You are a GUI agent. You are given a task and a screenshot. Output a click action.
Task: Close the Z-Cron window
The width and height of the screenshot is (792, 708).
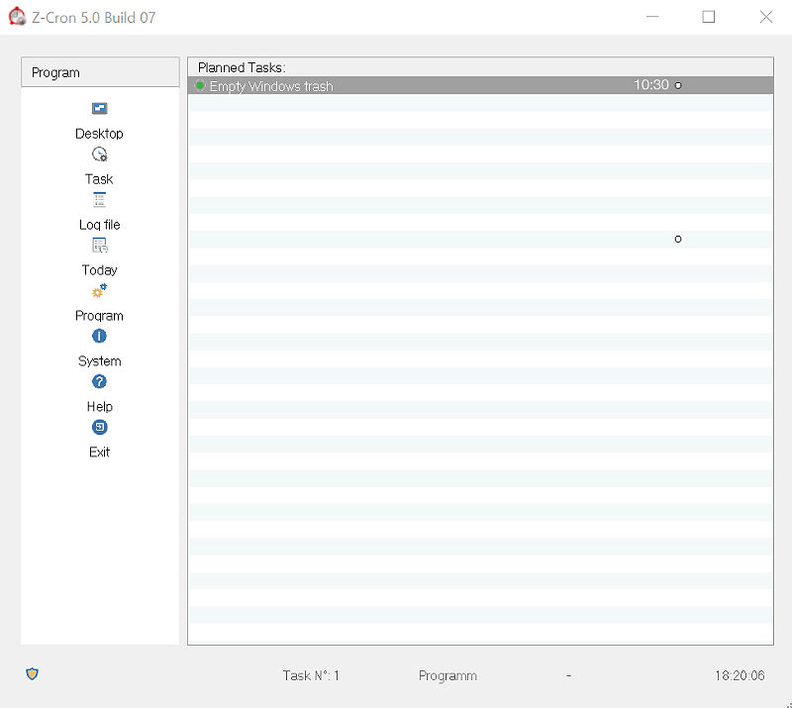pyautogui.click(x=765, y=17)
